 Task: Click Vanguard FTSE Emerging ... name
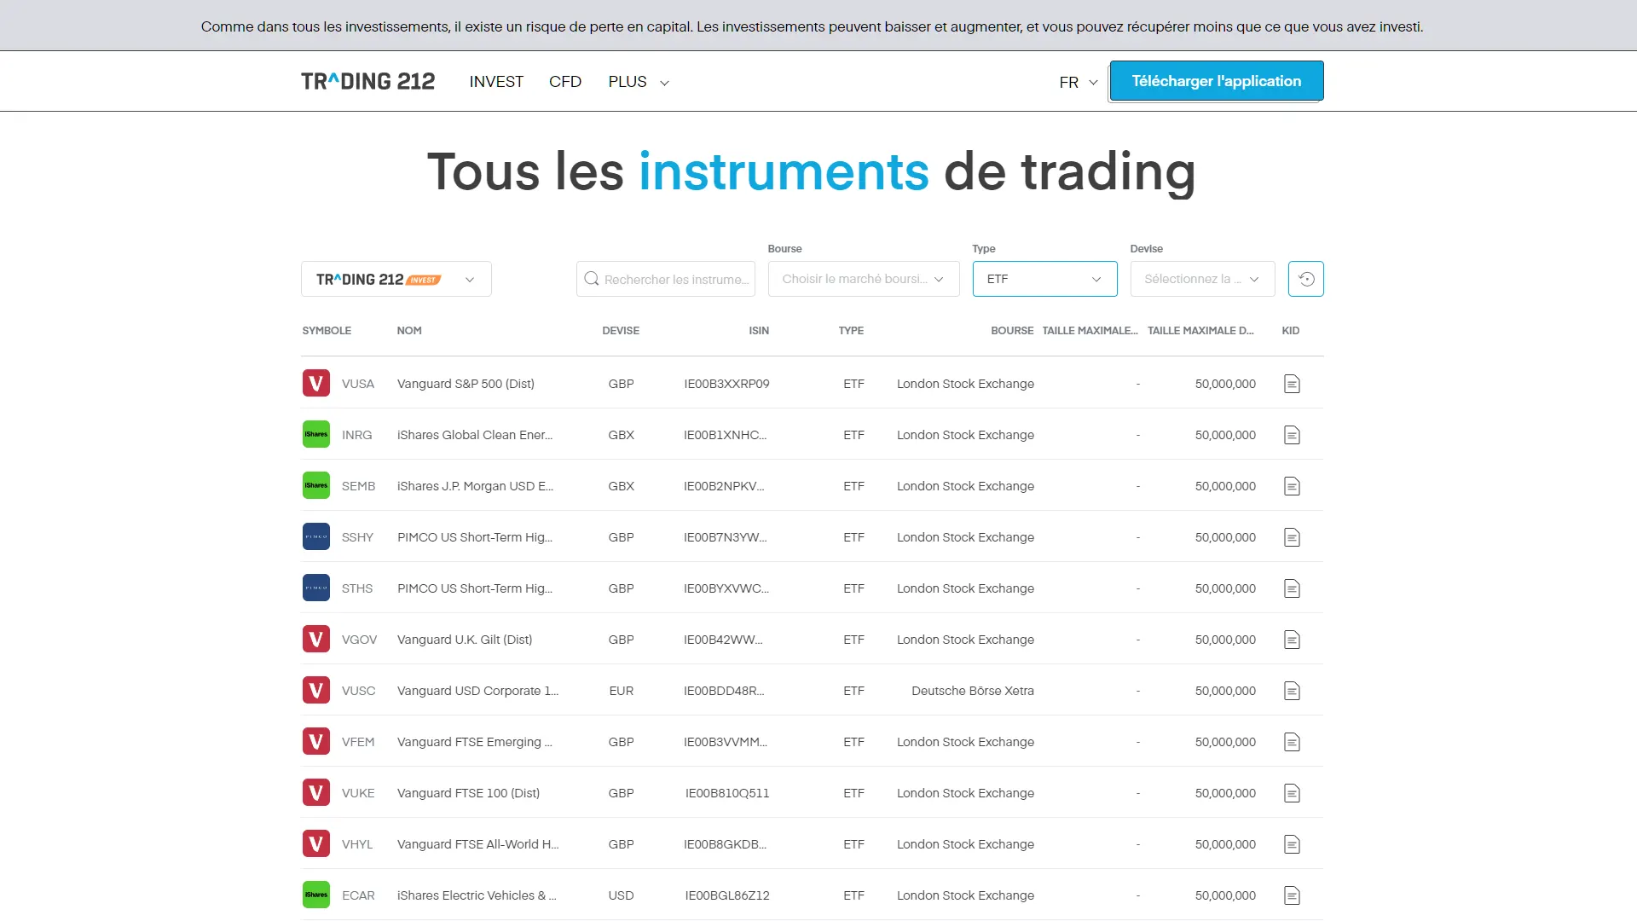coord(475,742)
